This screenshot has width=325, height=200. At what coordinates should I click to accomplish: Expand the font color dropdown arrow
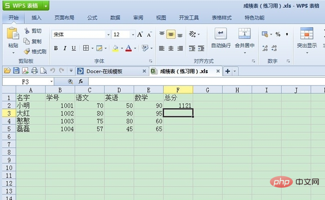(x=135, y=48)
